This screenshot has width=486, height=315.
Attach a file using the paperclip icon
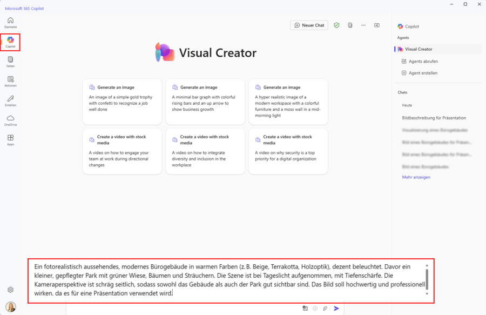(325, 308)
